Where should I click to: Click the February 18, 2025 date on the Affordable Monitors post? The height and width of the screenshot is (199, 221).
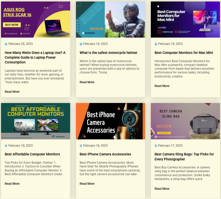click(21, 146)
